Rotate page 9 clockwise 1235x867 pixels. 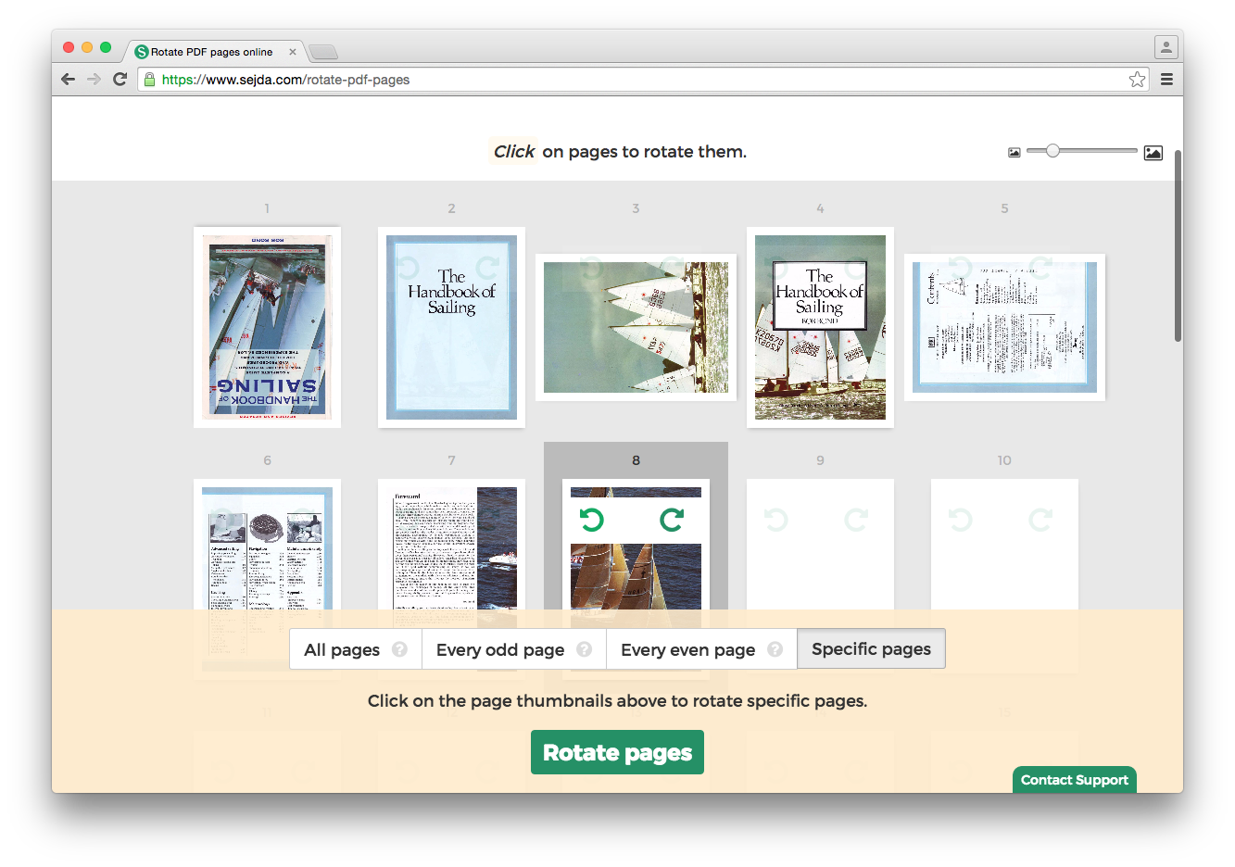pyautogui.click(x=856, y=521)
